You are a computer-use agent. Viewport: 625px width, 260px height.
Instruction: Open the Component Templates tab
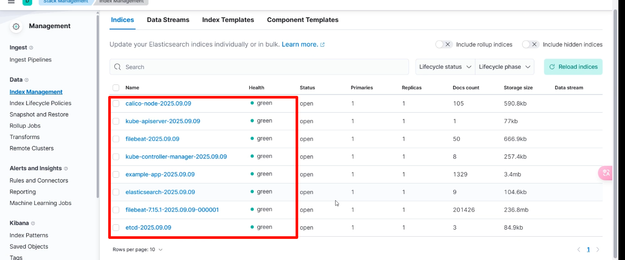303,20
